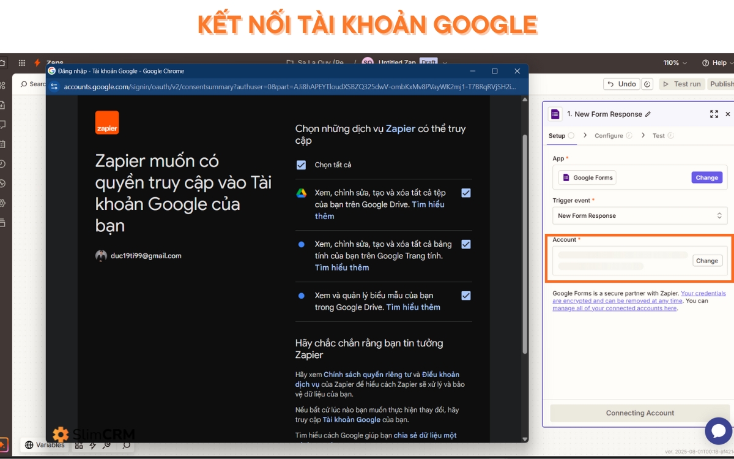Open the Trigger event dropdown

tap(640, 215)
